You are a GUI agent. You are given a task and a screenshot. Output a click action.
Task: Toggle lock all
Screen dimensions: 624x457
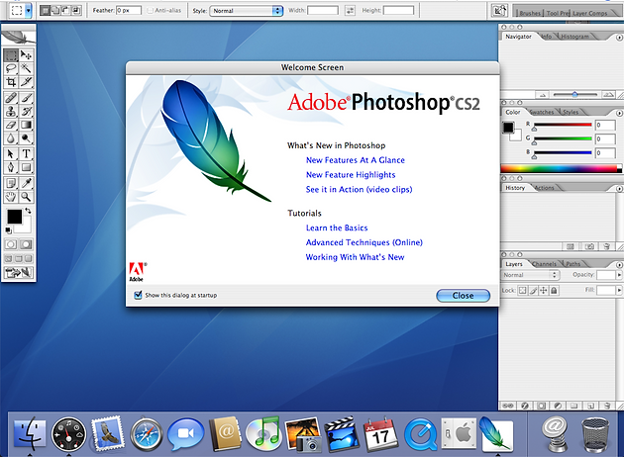pos(554,291)
